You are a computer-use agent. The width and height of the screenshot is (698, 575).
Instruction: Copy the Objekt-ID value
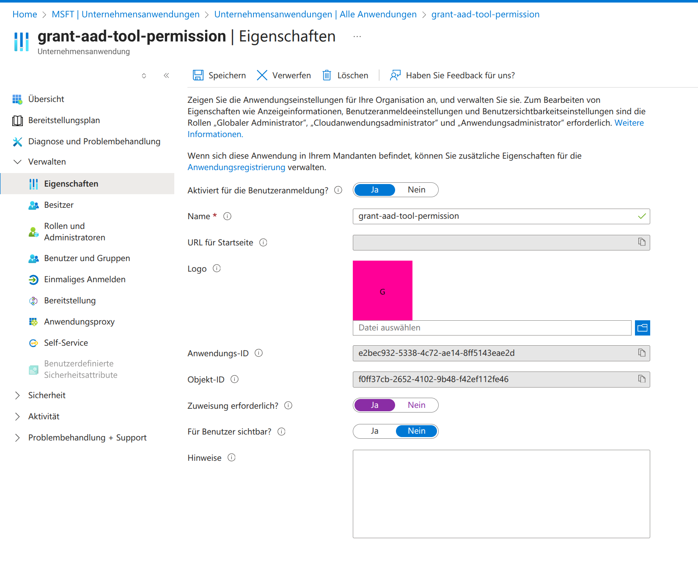pyautogui.click(x=642, y=379)
